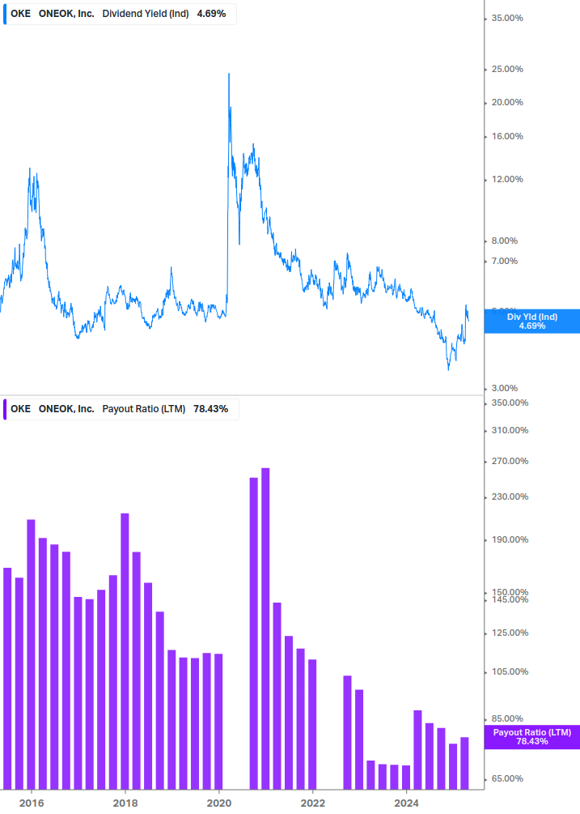Click the 2020 dividend yield spike peak
The width and height of the screenshot is (580, 814).
tap(229, 75)
